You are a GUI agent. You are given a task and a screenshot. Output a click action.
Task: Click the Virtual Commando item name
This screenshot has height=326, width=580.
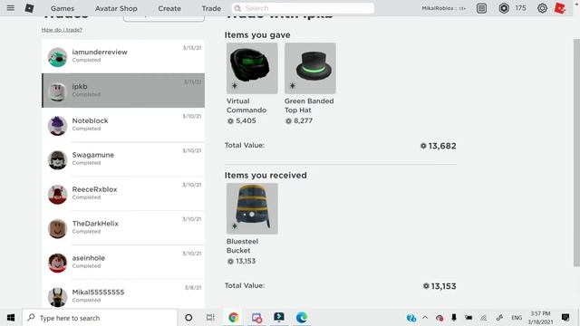pyautogui.click(x=246, y=105)
